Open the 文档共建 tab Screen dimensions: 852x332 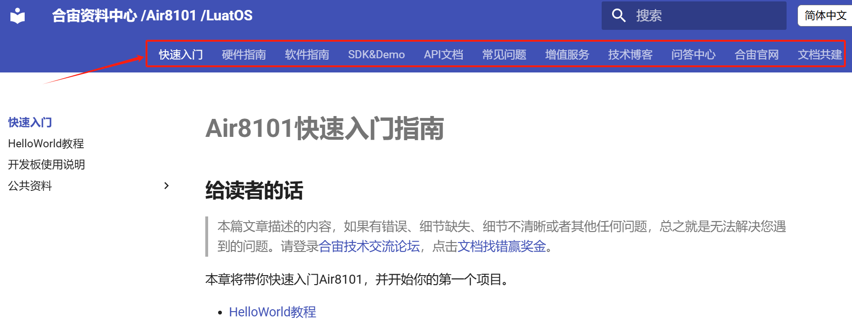coord(820,54)
